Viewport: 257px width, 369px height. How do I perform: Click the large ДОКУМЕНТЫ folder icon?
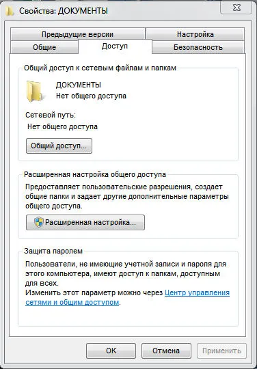point(34,91)
